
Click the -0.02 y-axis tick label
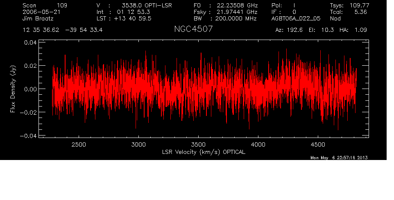(28, 112)
